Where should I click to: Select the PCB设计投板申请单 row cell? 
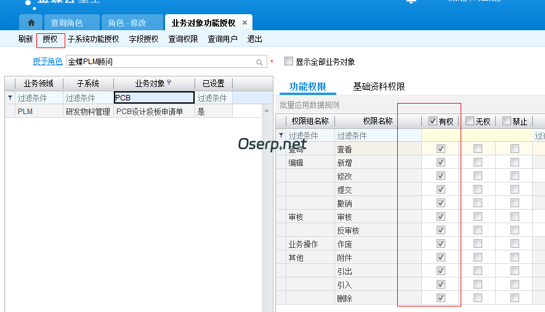click(154, 112)
